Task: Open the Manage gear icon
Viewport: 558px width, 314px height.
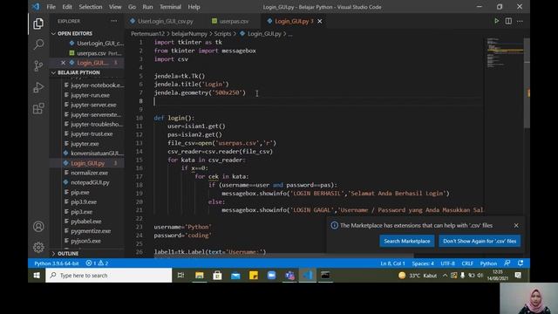Action: pos(38,247)
